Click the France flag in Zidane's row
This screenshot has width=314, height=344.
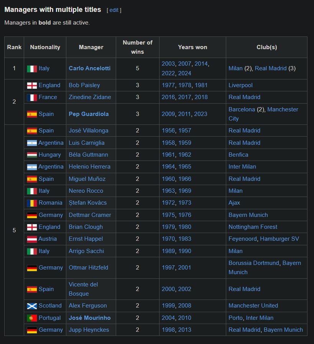click(32, 98)
